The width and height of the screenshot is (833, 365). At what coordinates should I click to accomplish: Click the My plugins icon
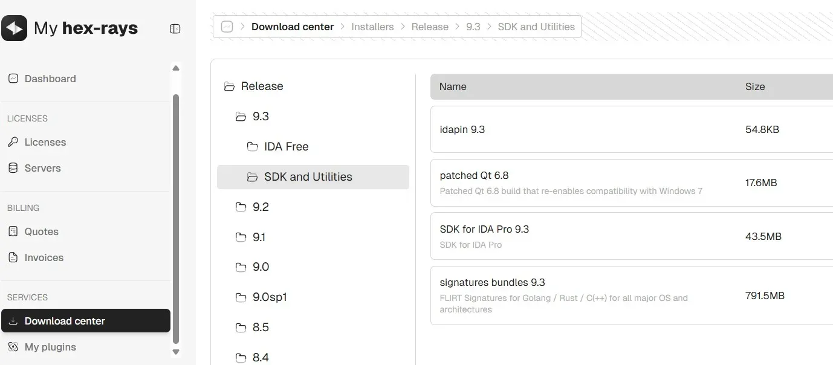point(13,347)
